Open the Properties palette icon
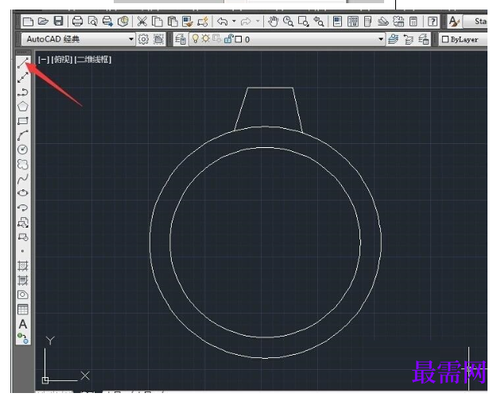 (x=337, y=21)
